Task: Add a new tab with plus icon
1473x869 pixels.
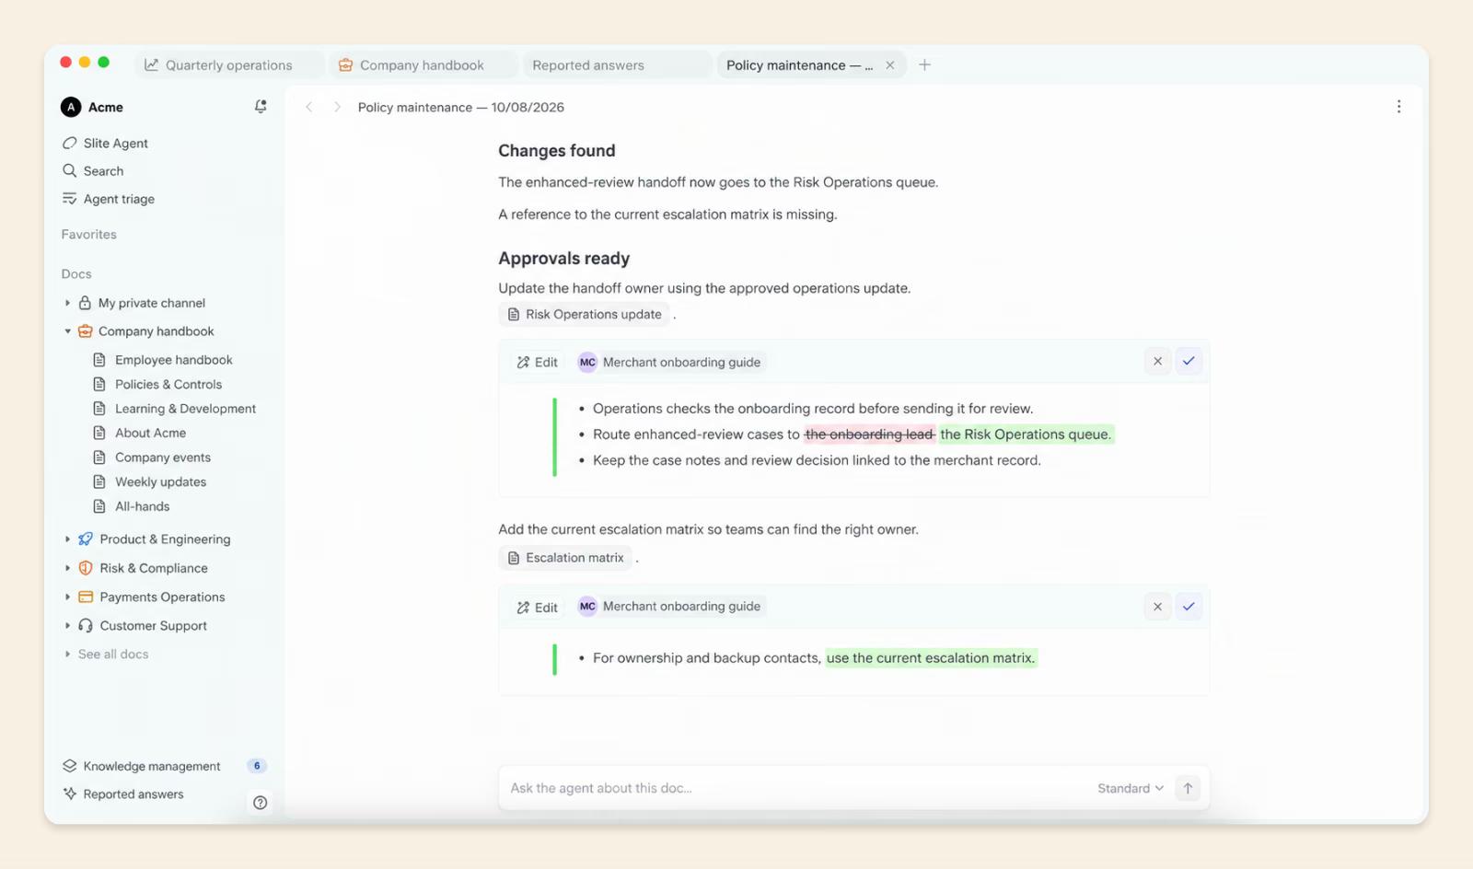Action: tap(924, 64)
